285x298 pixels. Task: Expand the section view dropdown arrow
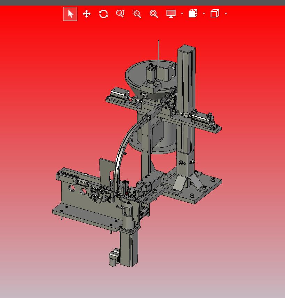click(x=204, y=14)
